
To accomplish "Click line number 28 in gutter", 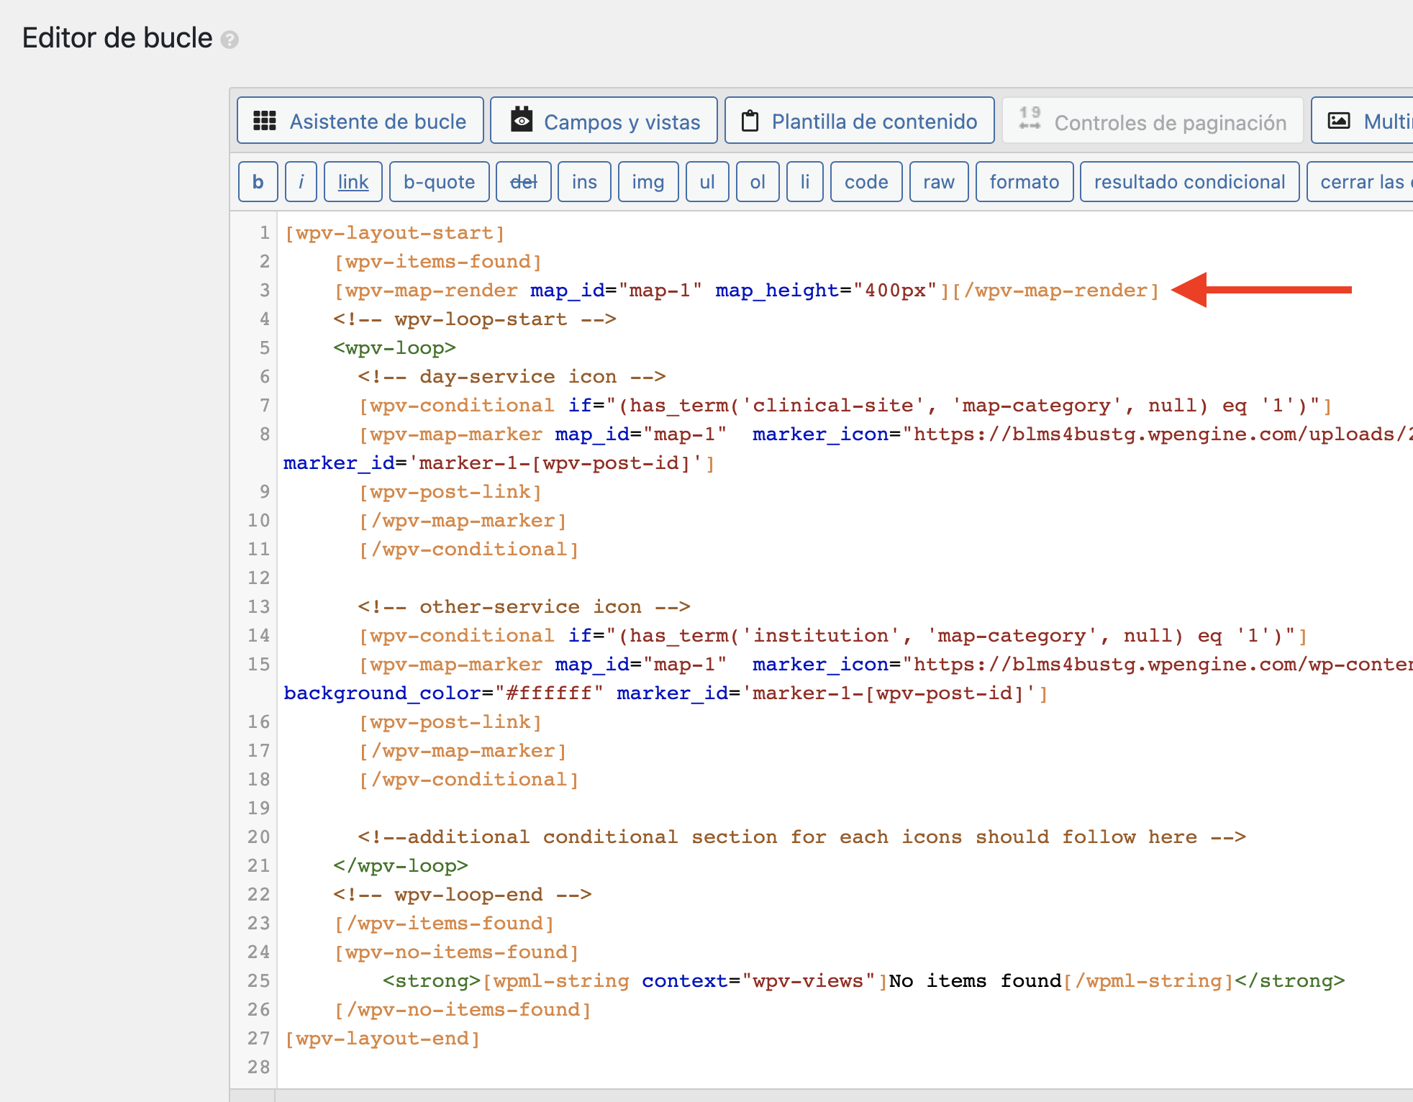I will pos(259,1067).
